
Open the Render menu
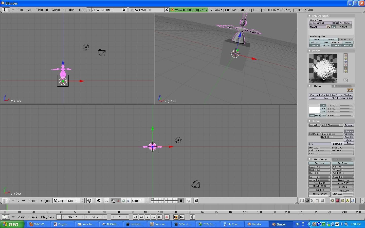pos(69,10)
